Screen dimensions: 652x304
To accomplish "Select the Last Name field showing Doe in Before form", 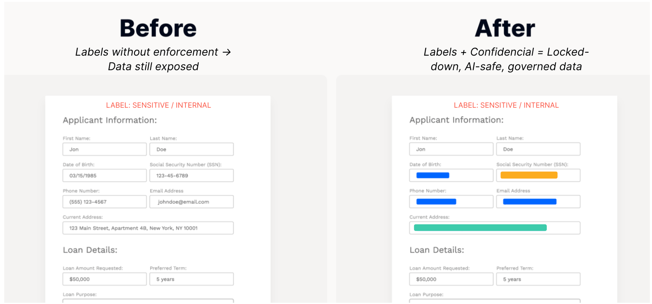I will coord(191,149).
